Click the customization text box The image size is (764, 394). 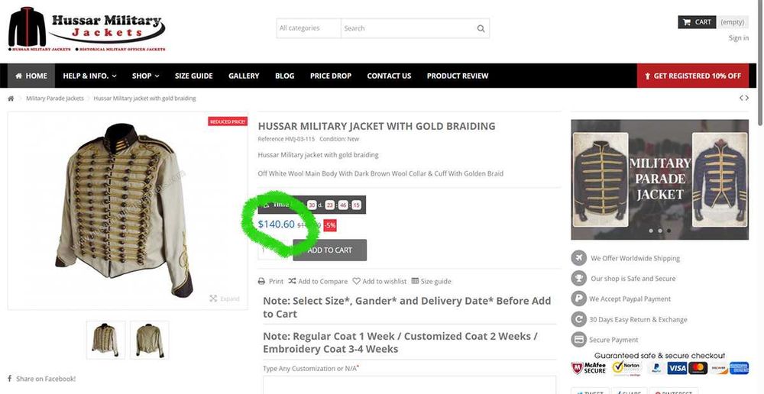[x=410, y=385]
